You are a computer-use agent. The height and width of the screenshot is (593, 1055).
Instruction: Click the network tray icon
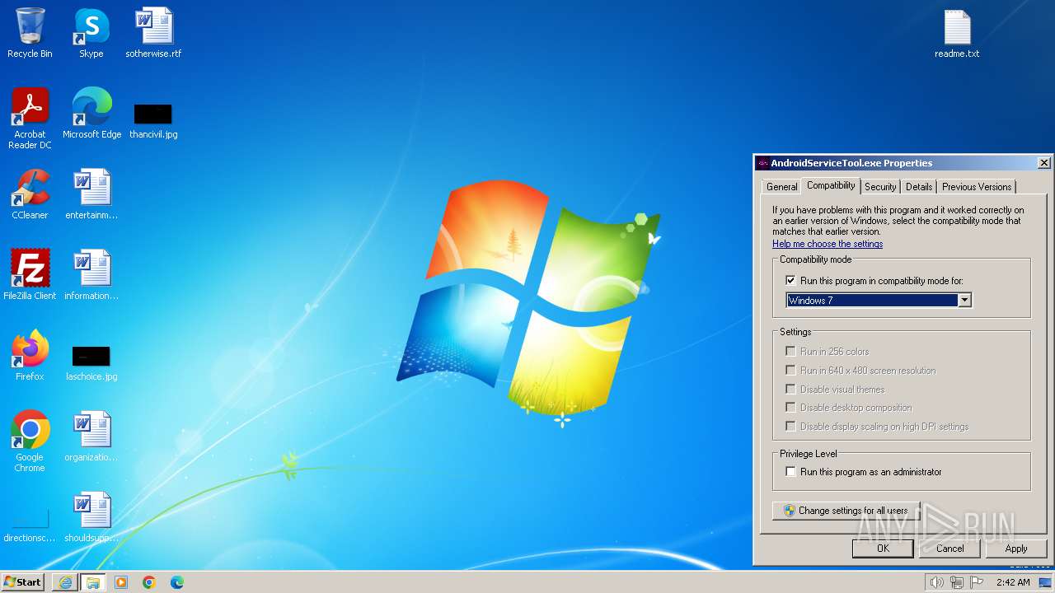(x=957, y=582)
